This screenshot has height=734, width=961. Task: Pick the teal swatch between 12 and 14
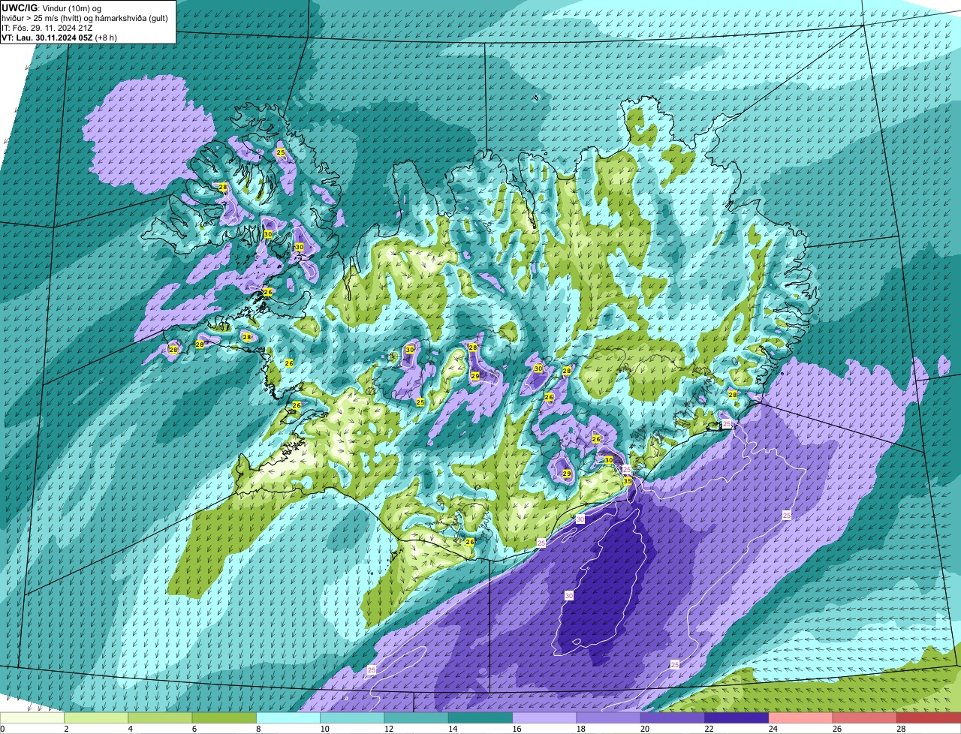pos(417,718)
